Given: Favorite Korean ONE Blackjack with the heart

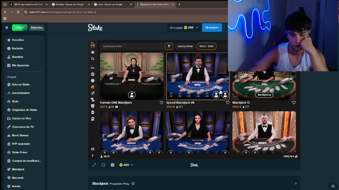Looking at the screenshot, I should click(x=162, y=103).
